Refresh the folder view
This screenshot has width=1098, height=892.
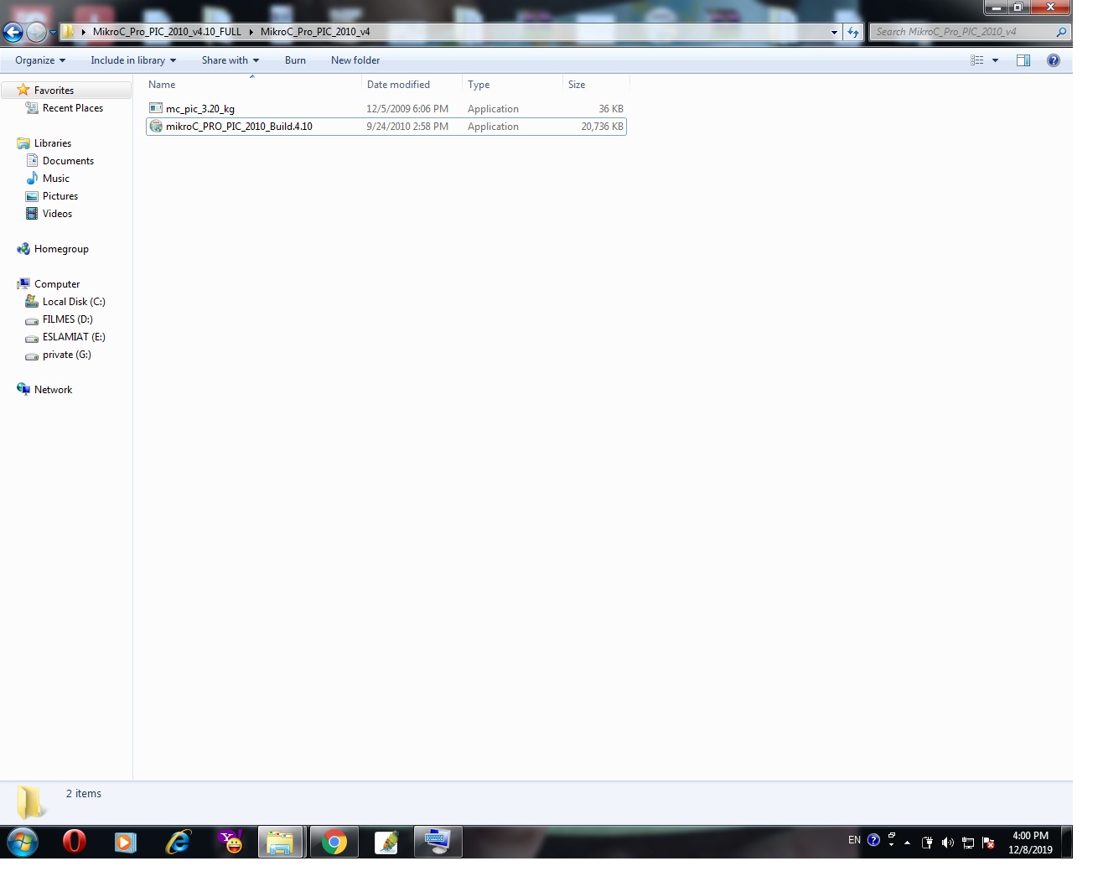point(853,32)
